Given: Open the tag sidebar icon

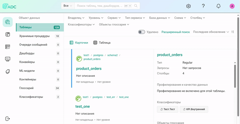Looking at the screenshot, I should tap(8, 71).
